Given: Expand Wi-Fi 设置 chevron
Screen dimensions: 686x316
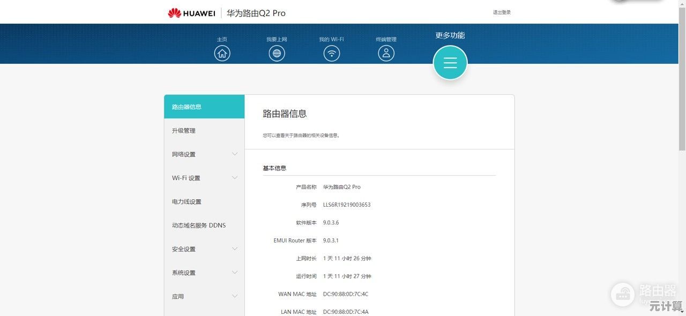Looking at the screenshot, I should (x=235, y=178).
